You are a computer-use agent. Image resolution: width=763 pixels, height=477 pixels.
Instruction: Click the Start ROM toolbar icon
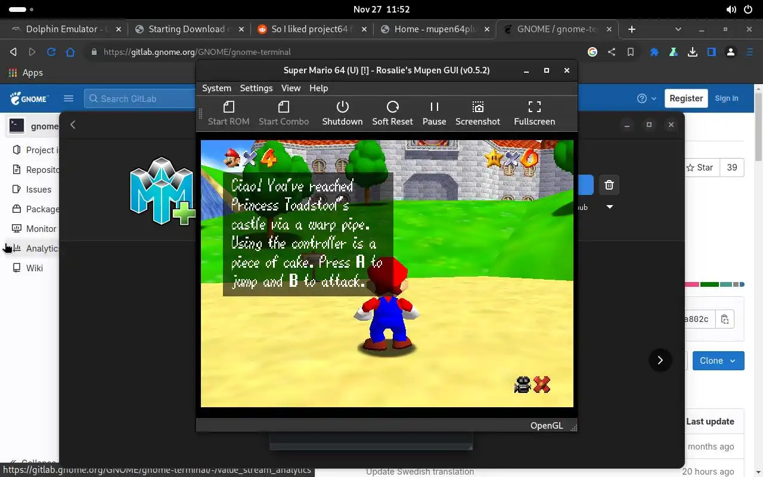229,113
